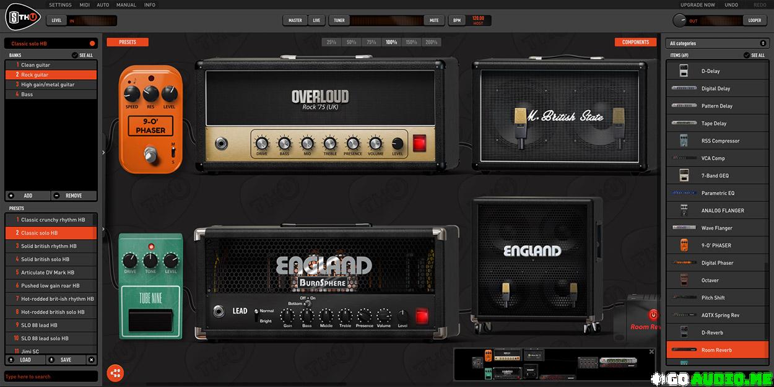Select the Digital Phaser rack icon
This screenshot has width=774, height=387.
pos(684,263)
